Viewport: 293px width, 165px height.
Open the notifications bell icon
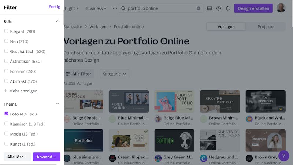click(x=227, y=8)
